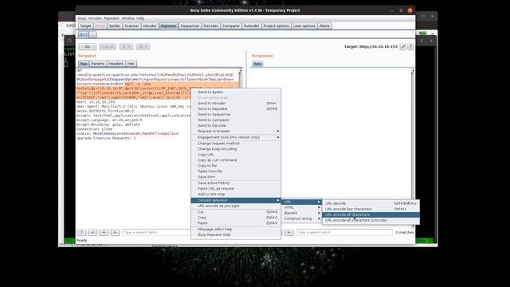Click the Go button

tap(87, 46)
